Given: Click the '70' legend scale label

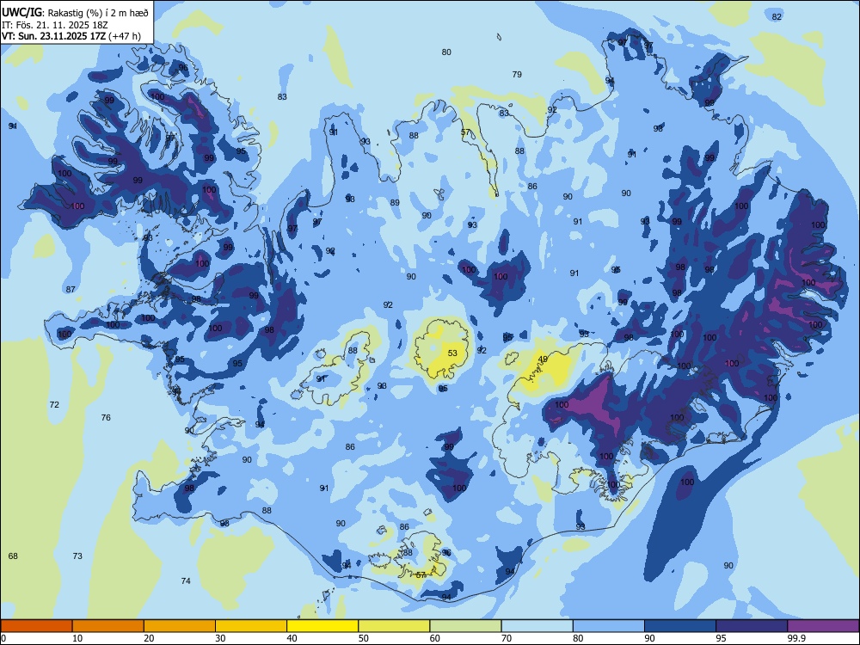Looking at the screenshot, I should point(507,638).
